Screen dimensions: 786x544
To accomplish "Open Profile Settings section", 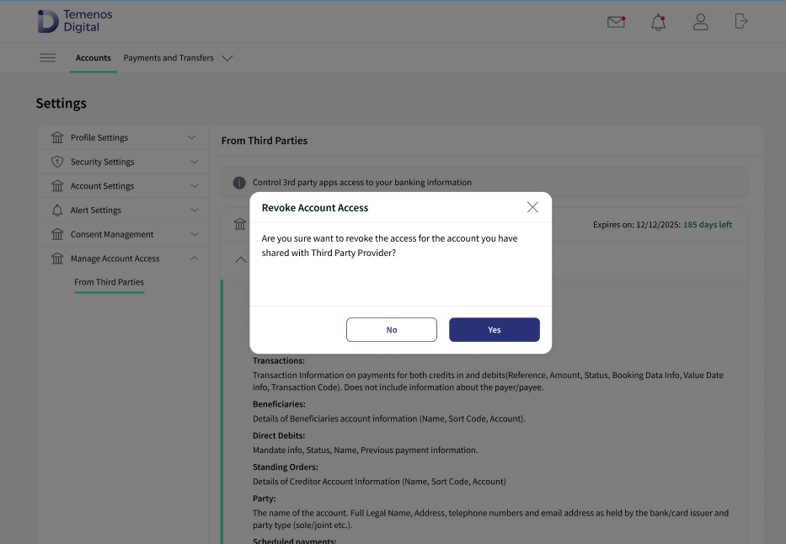I will coord(123,137).
